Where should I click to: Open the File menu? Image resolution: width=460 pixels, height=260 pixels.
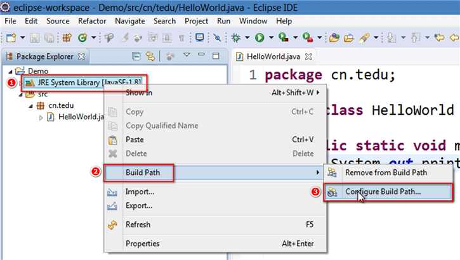(10, 21)
